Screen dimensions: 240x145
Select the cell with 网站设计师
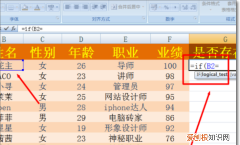pyautogui.click(x=125, y=97)
